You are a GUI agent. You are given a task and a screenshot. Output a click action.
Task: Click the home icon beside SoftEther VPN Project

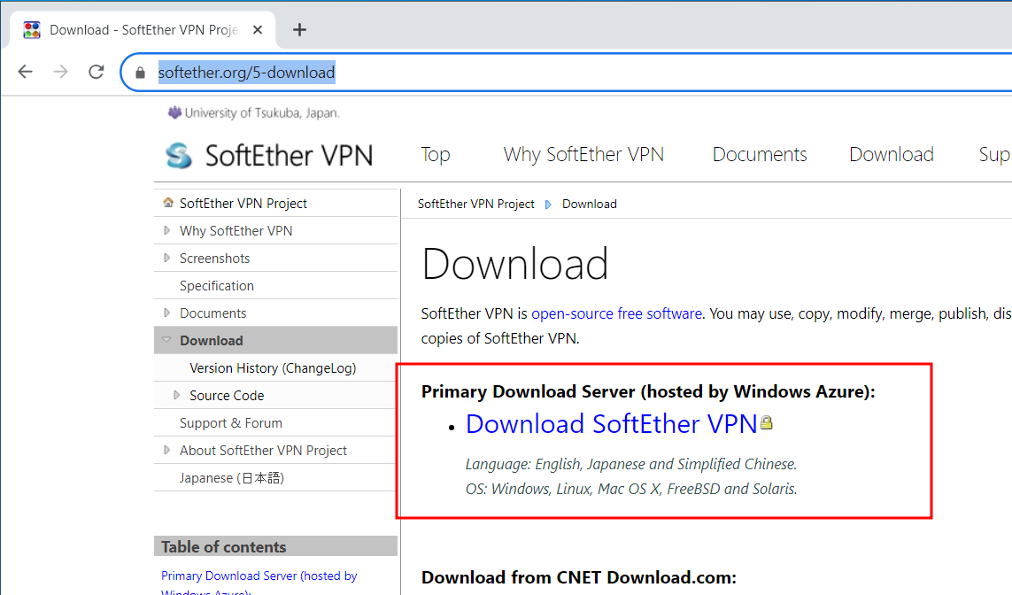tap(168, 203)
